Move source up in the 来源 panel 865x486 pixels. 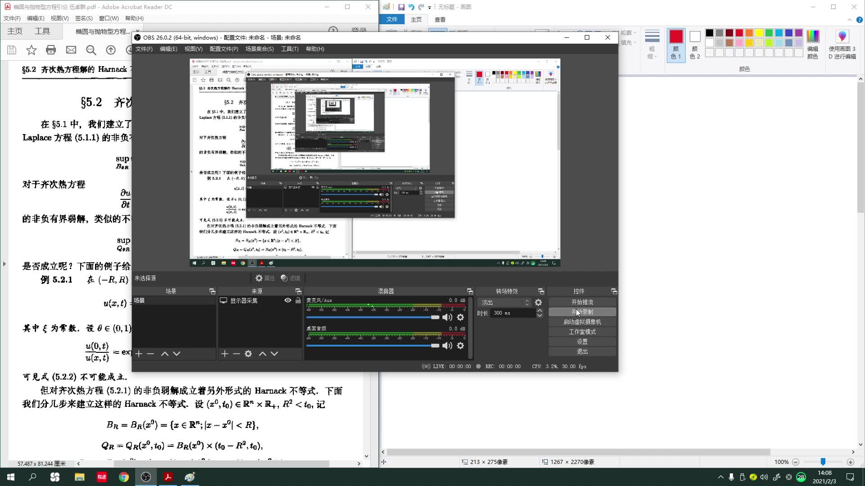pyautogui.click(x=263, y=354)
